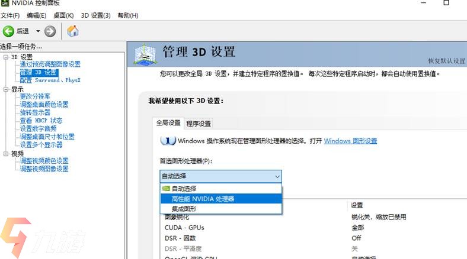This screenshot has height=259, width=467.
Task: Click the Off value for DSR 因数
Action: pyautogui.click(x=356, y=238)
